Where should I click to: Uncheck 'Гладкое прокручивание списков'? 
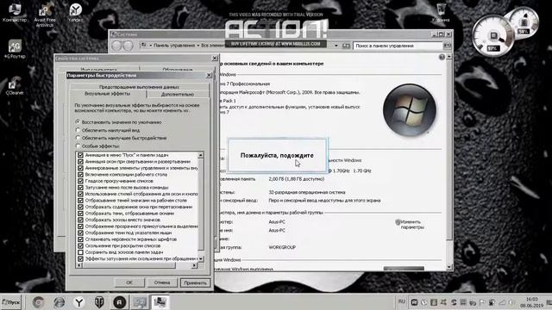80,181
